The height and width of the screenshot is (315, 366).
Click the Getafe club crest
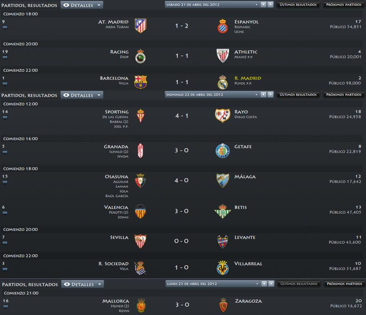pos(222,151)
